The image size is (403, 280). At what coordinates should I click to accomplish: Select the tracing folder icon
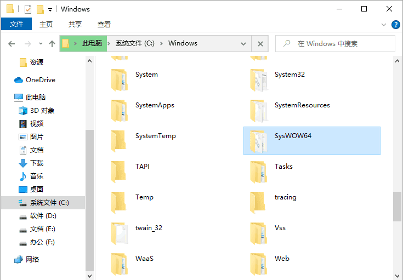[x=258, y=203]
